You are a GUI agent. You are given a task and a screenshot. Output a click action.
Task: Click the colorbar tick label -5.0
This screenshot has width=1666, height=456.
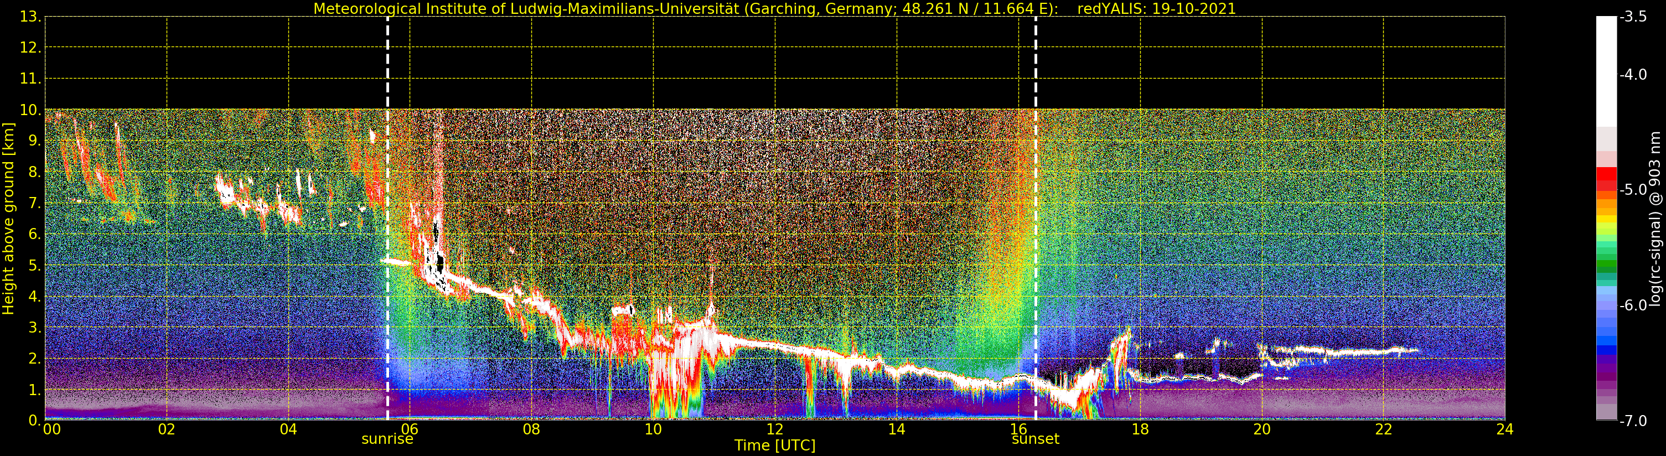1633,190
